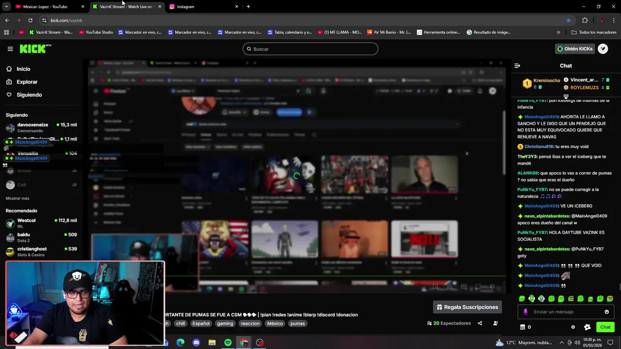Screen dimensions: 621x349
Task: Open Herramienta online bookmark
Action: coord(438,32)
